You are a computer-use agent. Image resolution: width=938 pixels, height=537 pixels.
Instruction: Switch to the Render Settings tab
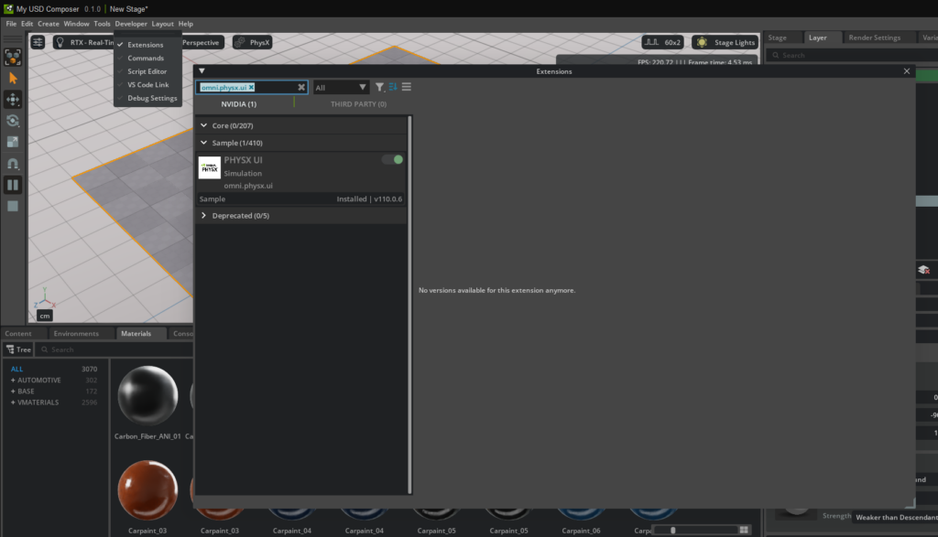[x=874, y=38]
